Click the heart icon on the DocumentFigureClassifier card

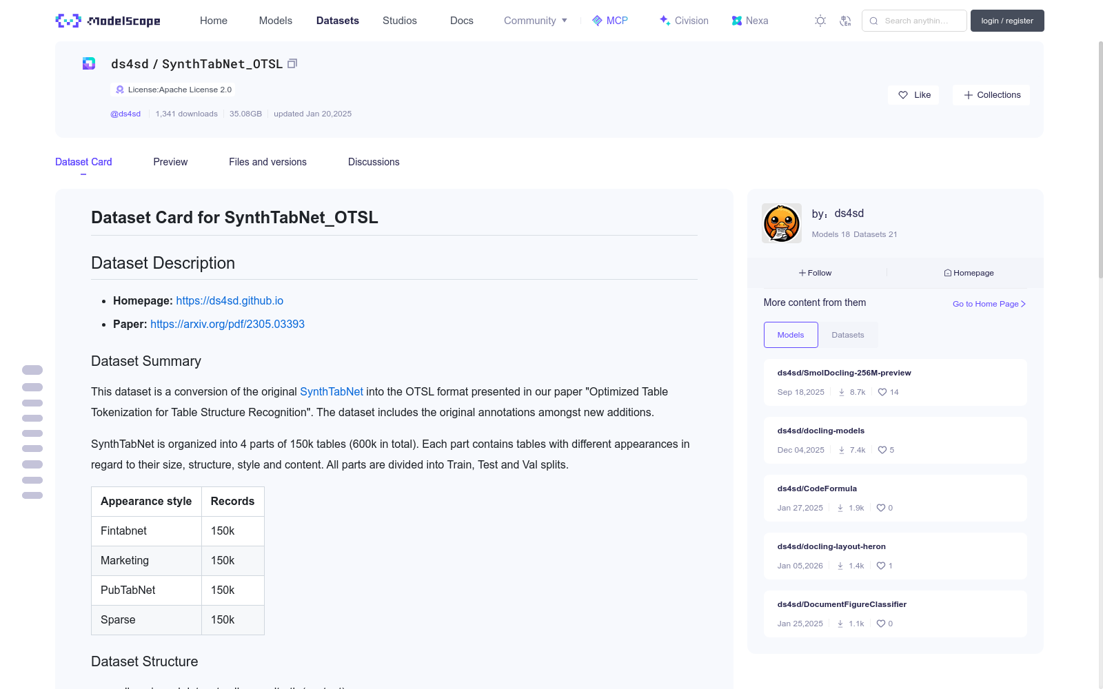pos(881,624)
